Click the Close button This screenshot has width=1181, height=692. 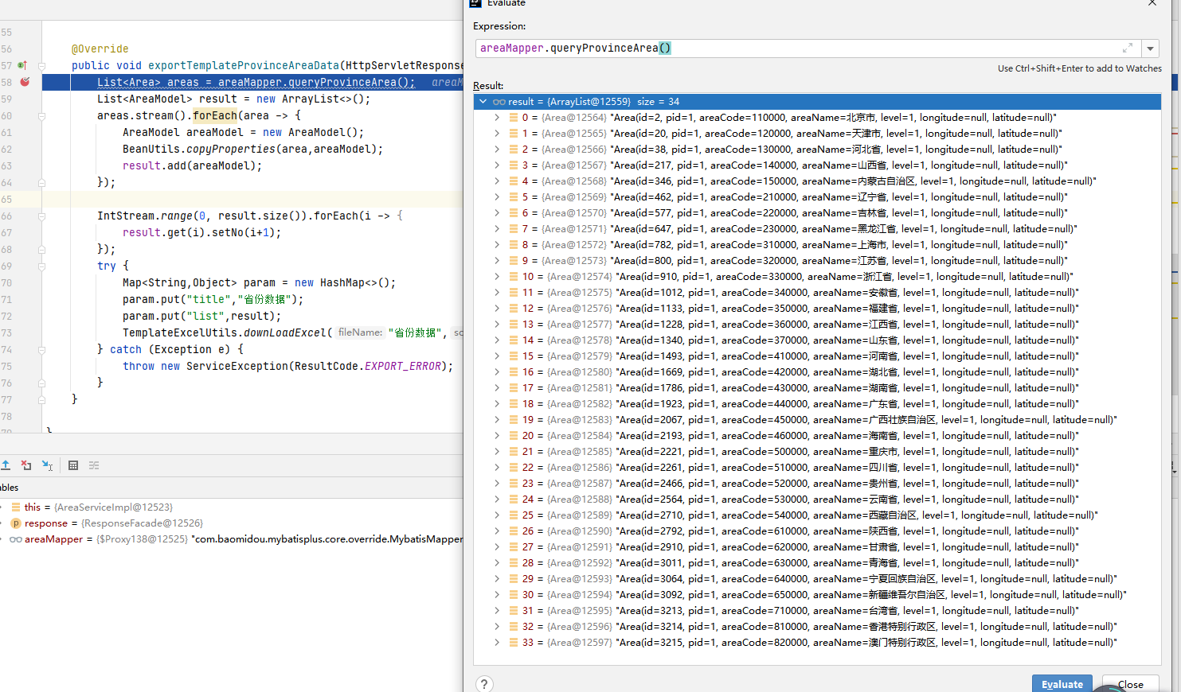(1130, 684)
